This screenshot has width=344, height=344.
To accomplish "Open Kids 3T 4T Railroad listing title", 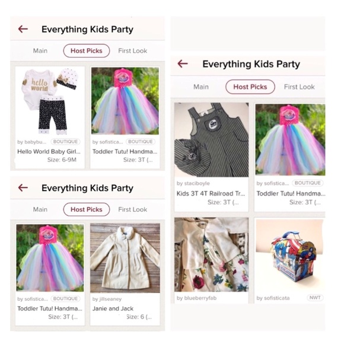I will [x=211, y=193].
